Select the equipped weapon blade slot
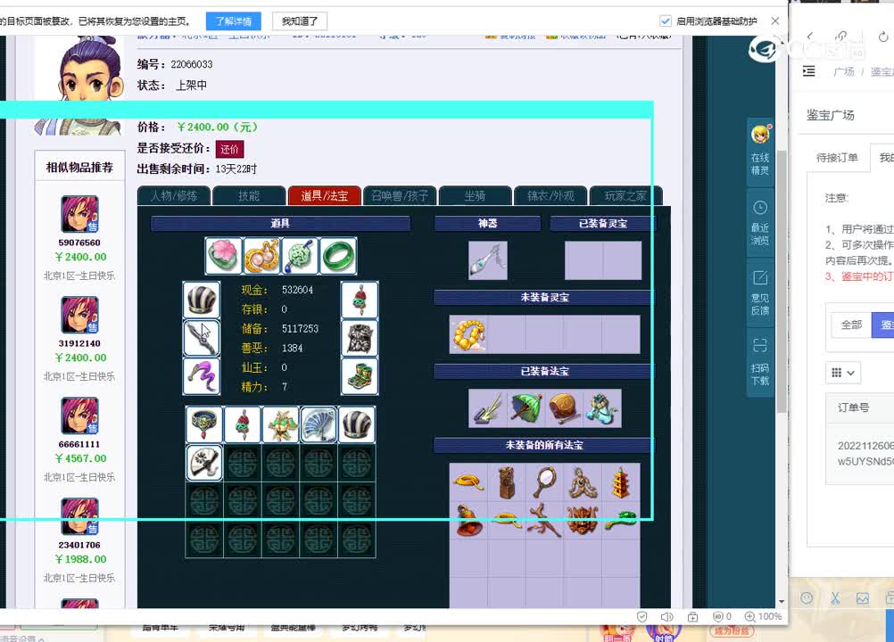The width and height of the screenshot is (894, 642). (x=202, y=338)
